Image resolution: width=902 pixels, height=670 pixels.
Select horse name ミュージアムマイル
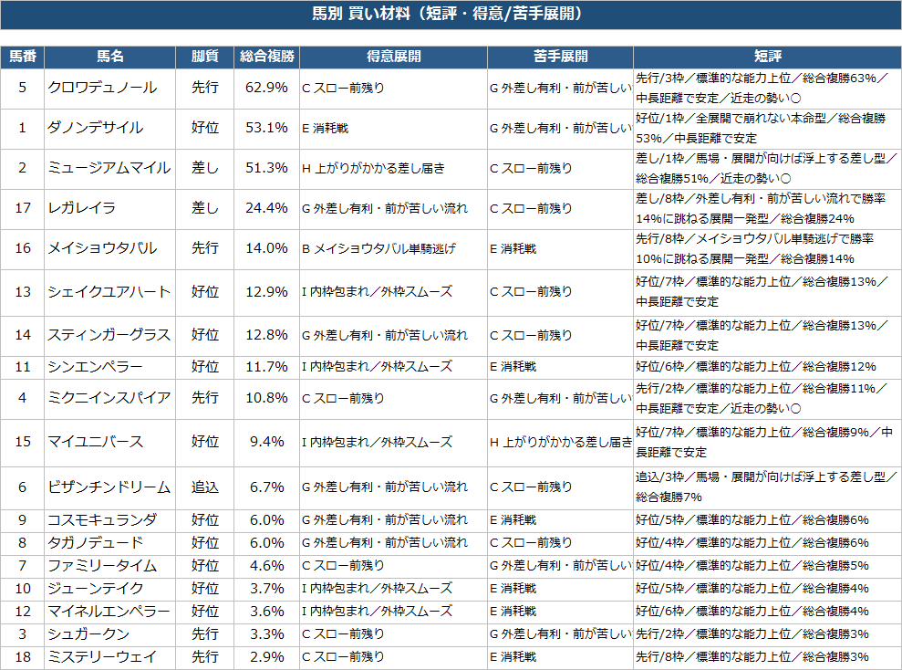pos(109,168)
